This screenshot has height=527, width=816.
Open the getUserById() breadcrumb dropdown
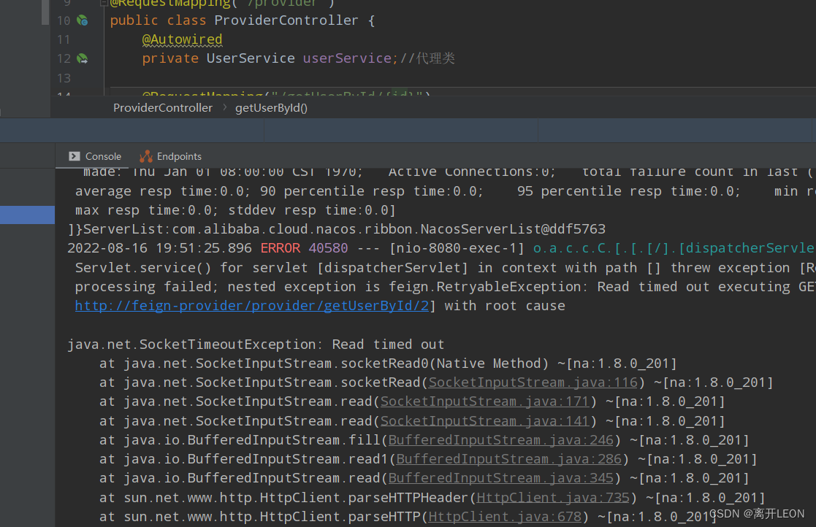[x=271, y=107]
